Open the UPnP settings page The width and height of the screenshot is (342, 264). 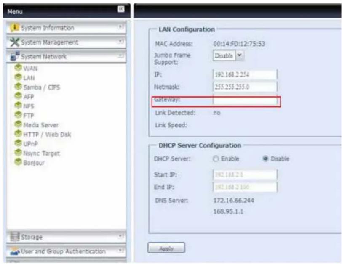[30, 144]
